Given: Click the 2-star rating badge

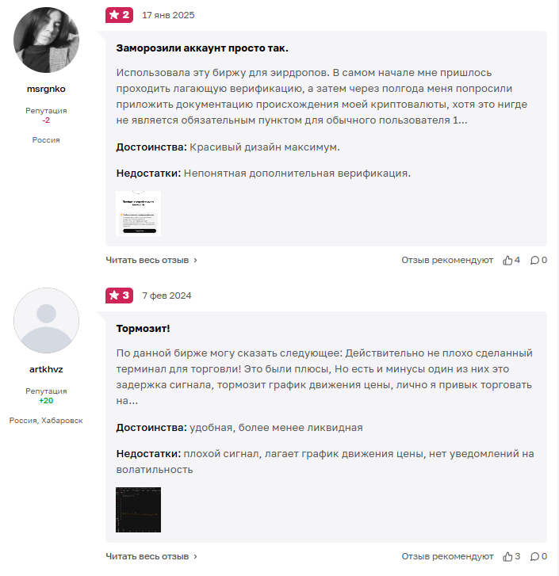Looking at the screenshot, I should point(120,15).
